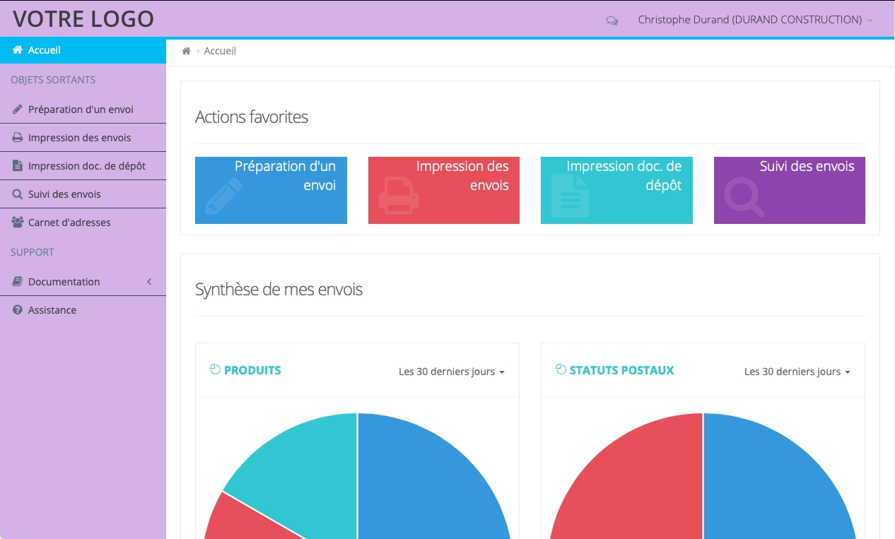Viewport: 895px width, 539px height.
Task: Click the STATUTS POSTAUX panel title
Action: [x=622, y=370]
